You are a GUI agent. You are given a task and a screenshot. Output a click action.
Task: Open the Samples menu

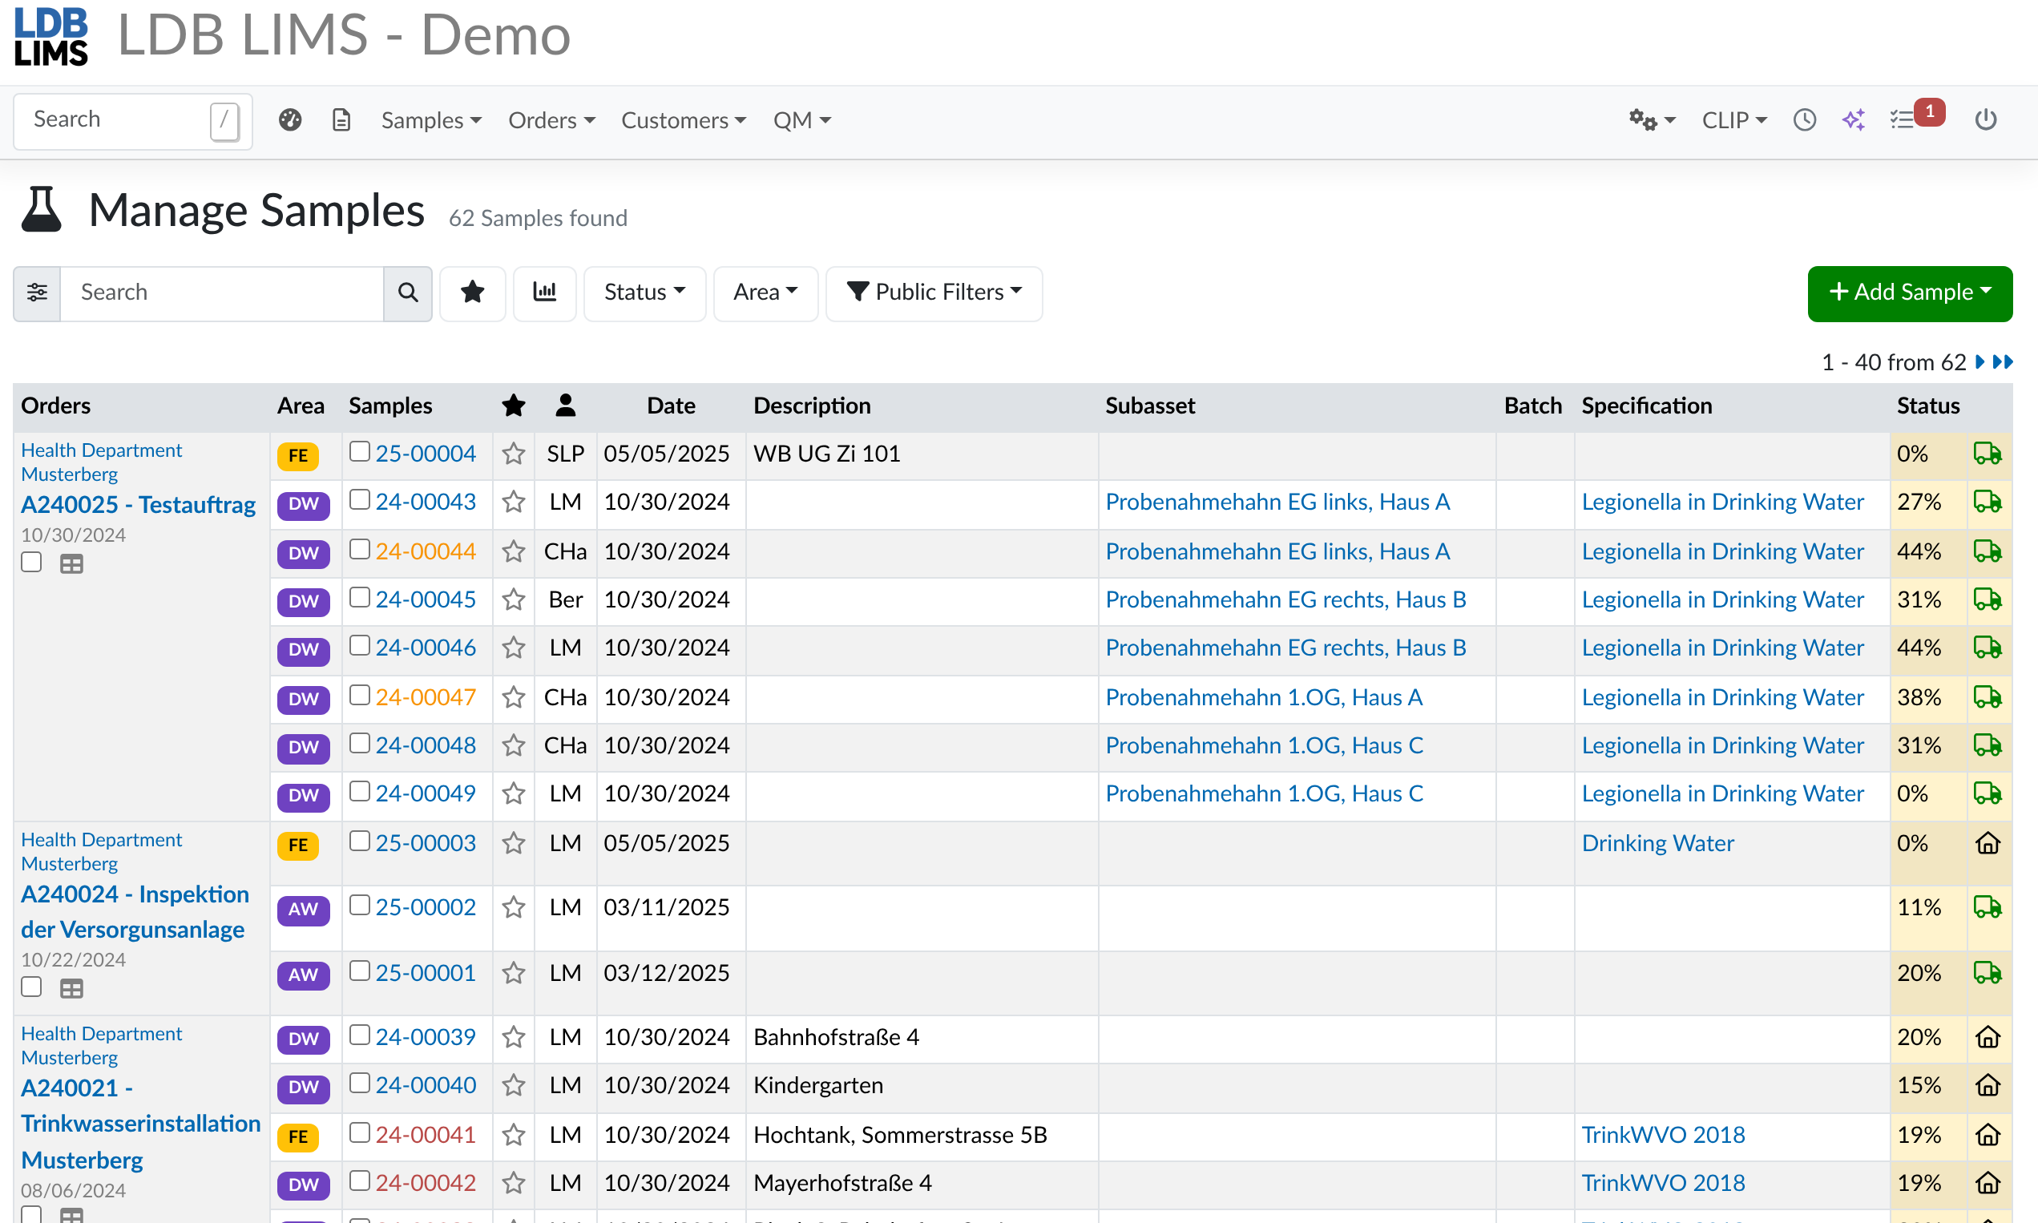click(x=431, y=120)
